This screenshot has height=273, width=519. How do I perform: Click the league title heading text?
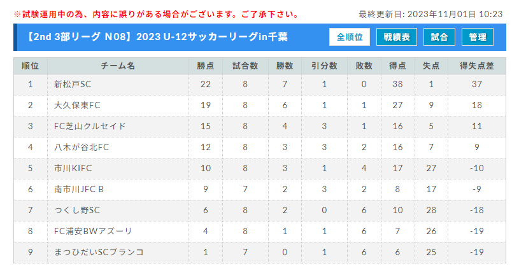click(x=157, y=37)
